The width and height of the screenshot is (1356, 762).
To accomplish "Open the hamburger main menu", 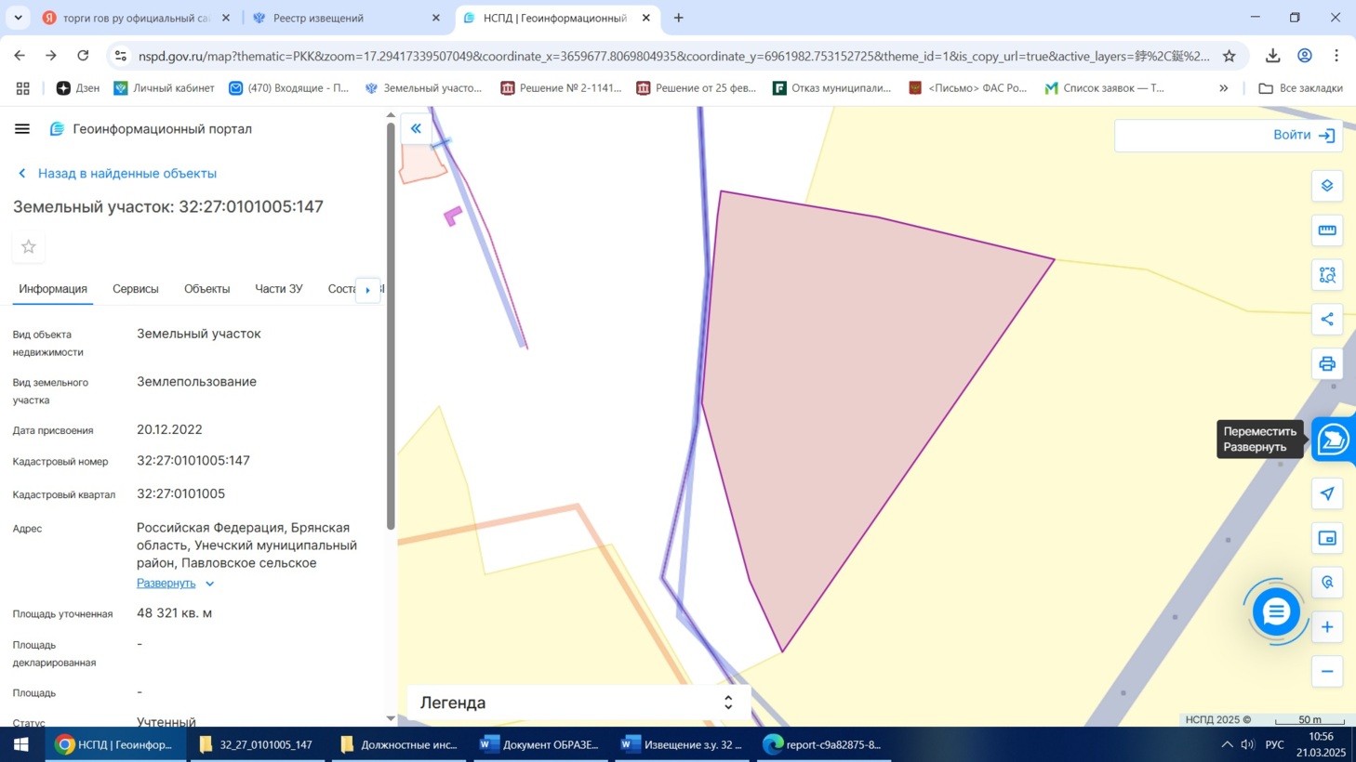I will (x=22, y=129).
